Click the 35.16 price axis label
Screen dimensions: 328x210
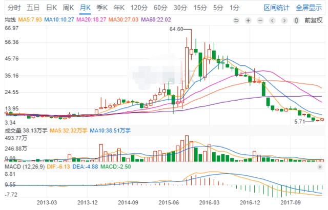12,76
